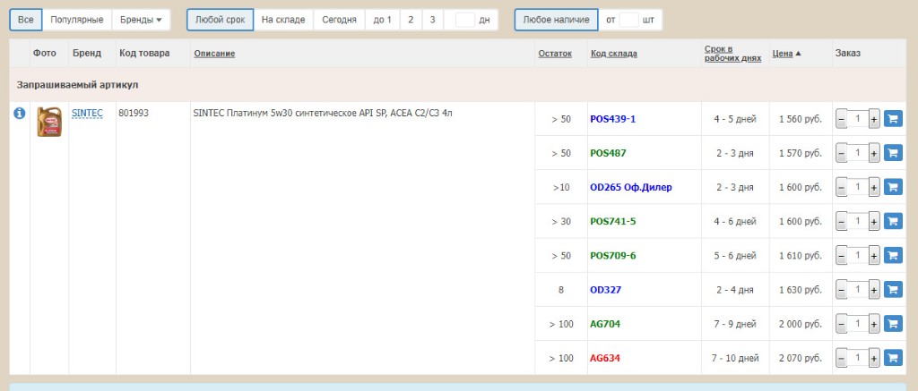
Task: Increase quantity for OD265 Оф.Дилер offer
Action: click(x=874, y=188)
